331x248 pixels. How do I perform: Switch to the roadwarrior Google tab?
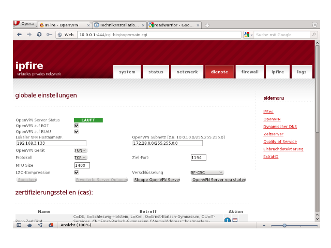174,25
